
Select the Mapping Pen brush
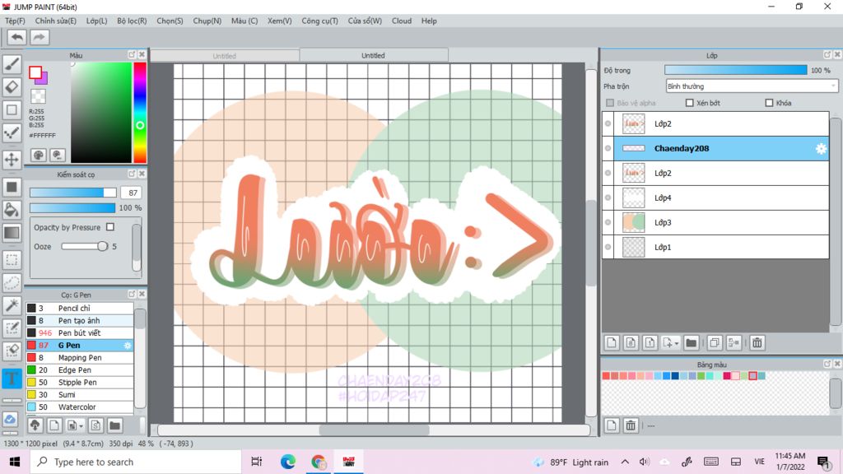click(80, 357)
